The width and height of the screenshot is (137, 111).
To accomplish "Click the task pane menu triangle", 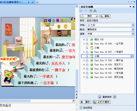I will click(x=130, y=7).
